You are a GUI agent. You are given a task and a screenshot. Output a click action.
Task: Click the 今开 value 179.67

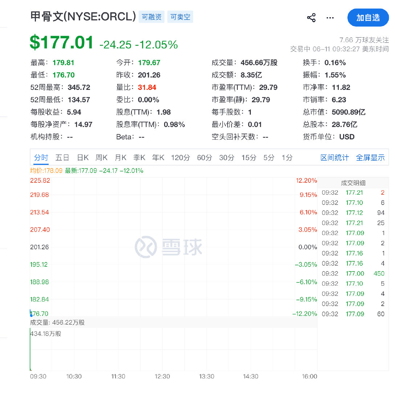(x=149, y=63)
